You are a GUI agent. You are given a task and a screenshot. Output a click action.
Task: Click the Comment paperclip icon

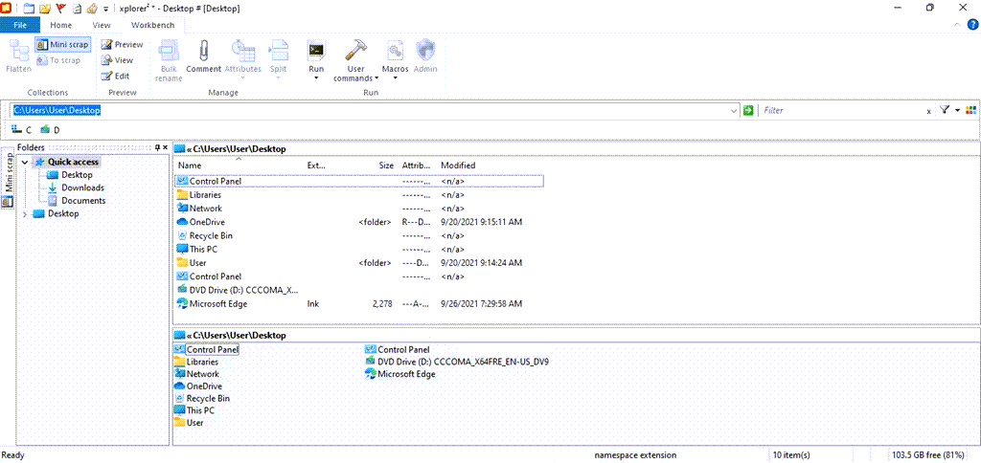click(203, 52)
